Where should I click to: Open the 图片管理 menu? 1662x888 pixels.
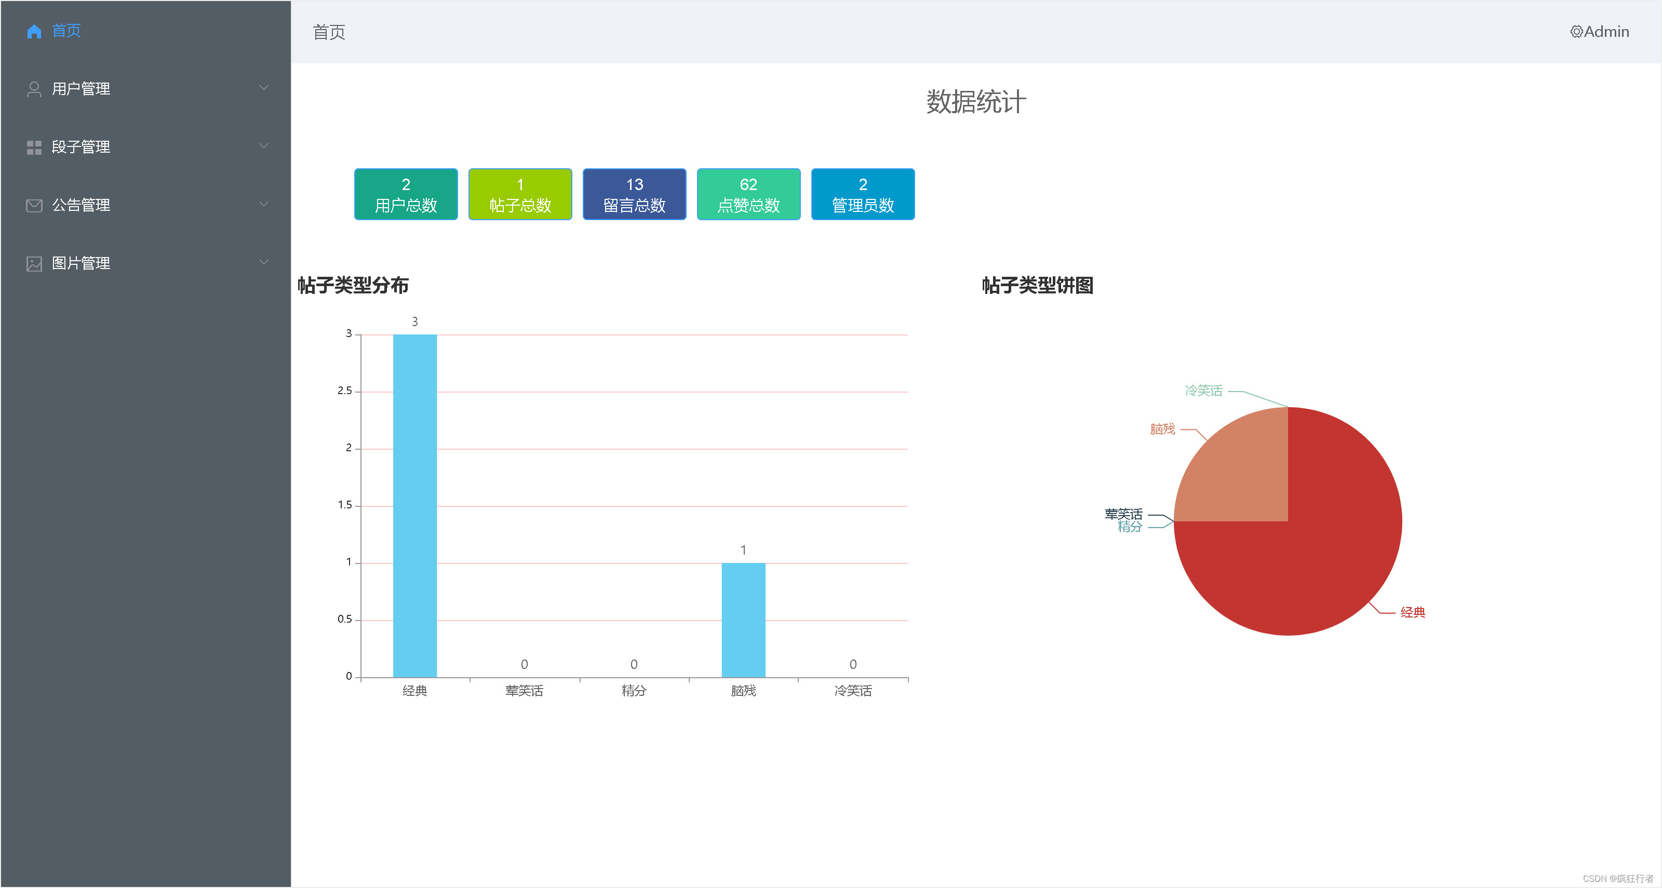[x=146, y=263]
